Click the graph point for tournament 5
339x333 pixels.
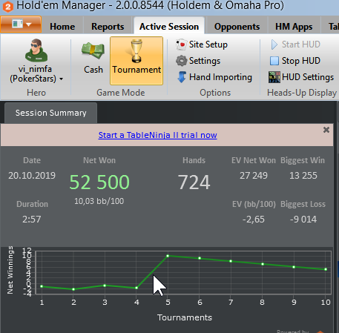pyautogui.click(x=168, y=256)
